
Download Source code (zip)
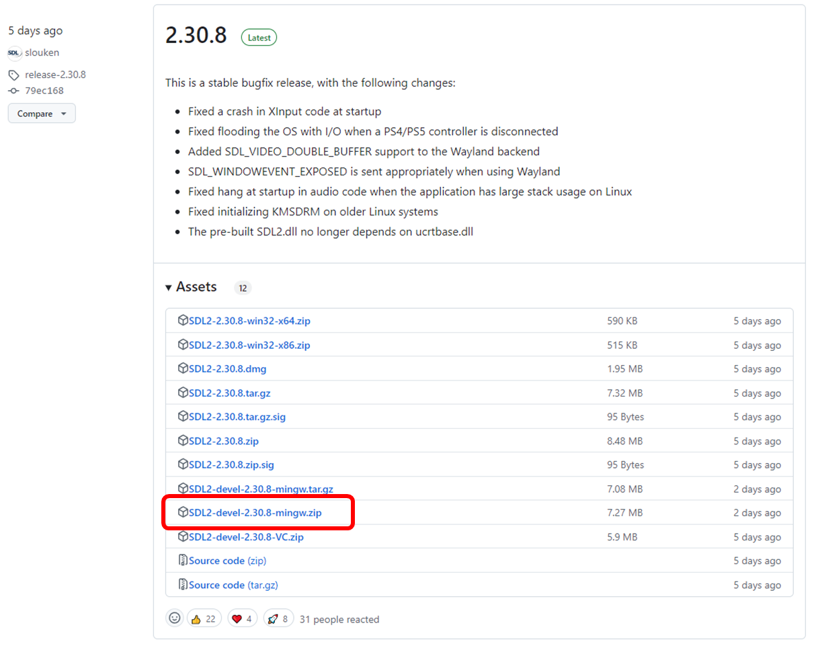[x=228, y=561]
